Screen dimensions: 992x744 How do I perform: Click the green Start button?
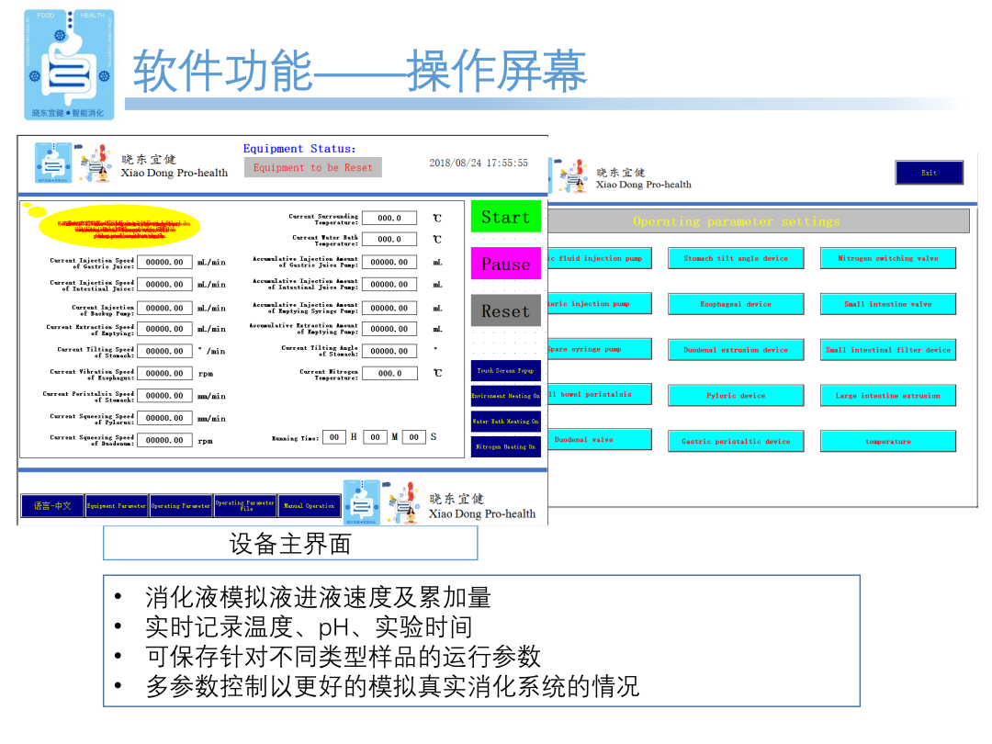[505, 217]
